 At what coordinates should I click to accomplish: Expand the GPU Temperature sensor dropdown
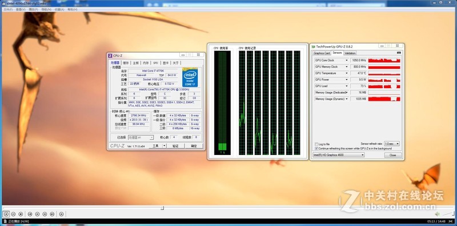(x=347, y=73)
